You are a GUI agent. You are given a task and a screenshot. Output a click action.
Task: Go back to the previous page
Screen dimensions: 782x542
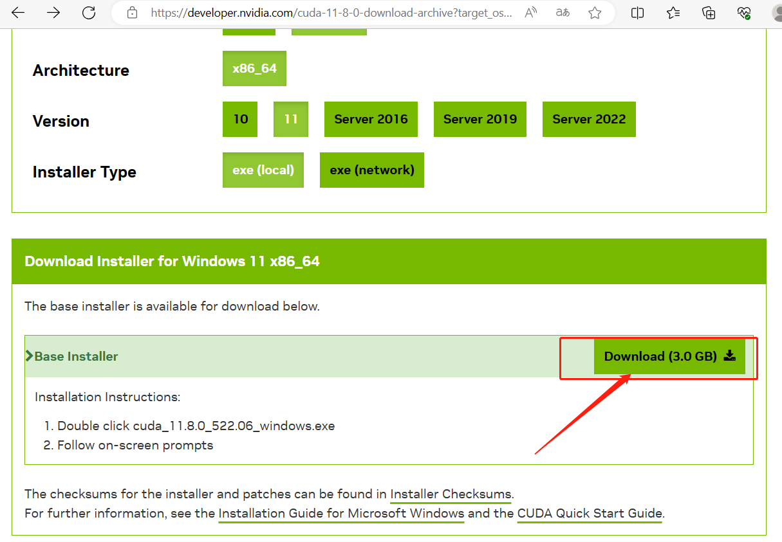(x=18, y=13)
